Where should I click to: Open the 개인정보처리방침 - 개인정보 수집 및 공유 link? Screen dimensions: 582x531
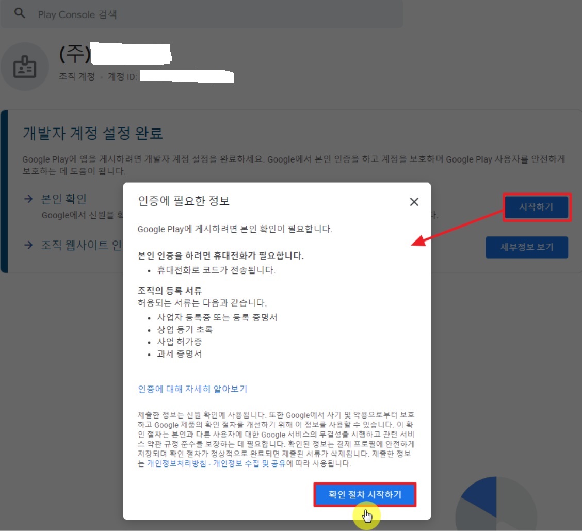[216, 463]
